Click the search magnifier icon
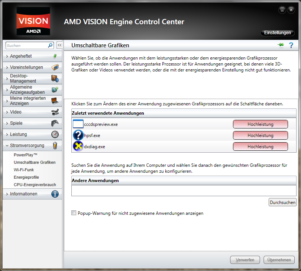Image resolution: width=301 pixels, height=271 pixels. click(x=49, y=45)
